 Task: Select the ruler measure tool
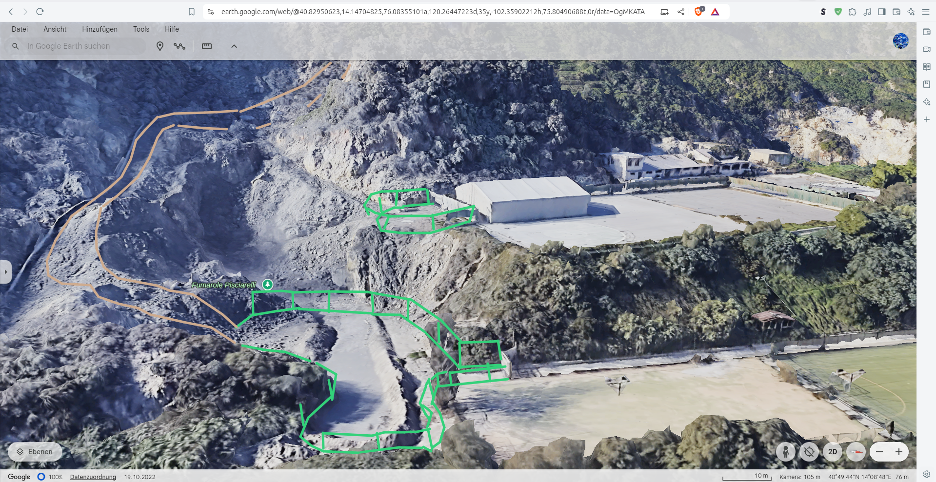207,46
